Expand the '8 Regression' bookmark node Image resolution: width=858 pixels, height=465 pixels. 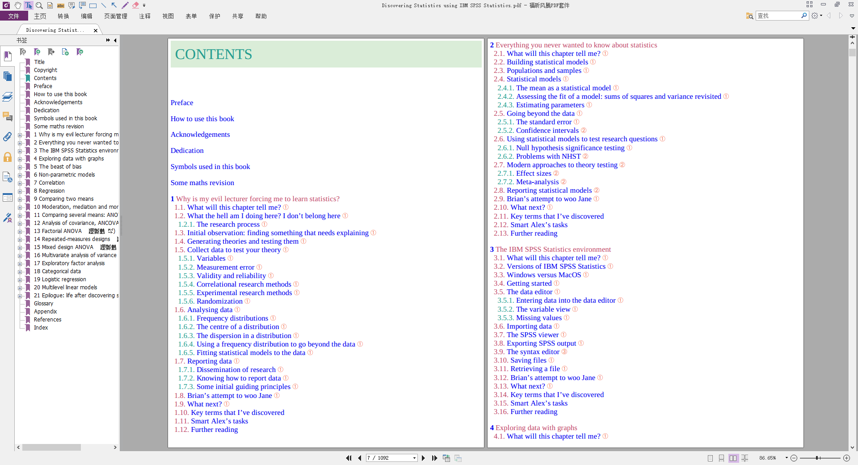(x=20, y=191)
